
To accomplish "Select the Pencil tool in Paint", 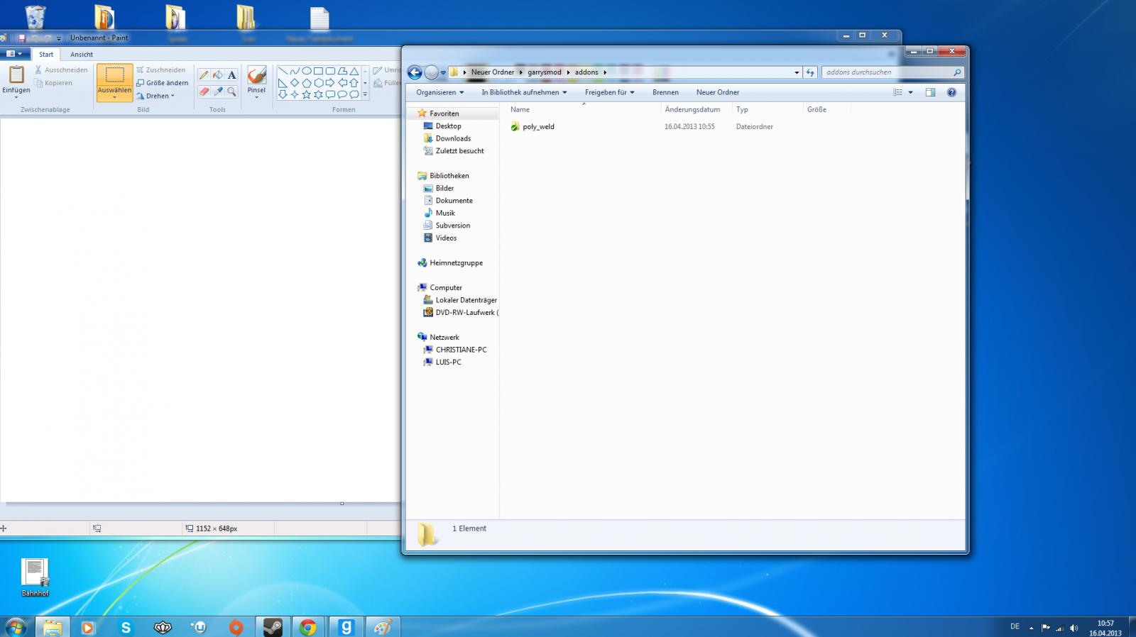I will 204,75.
